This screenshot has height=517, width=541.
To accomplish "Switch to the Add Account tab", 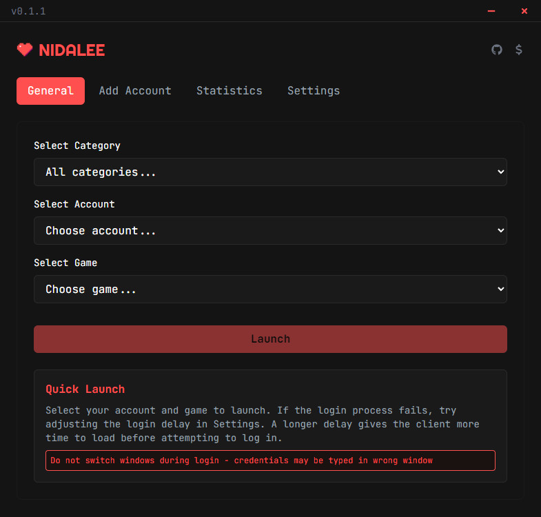I will coord(135,91).
